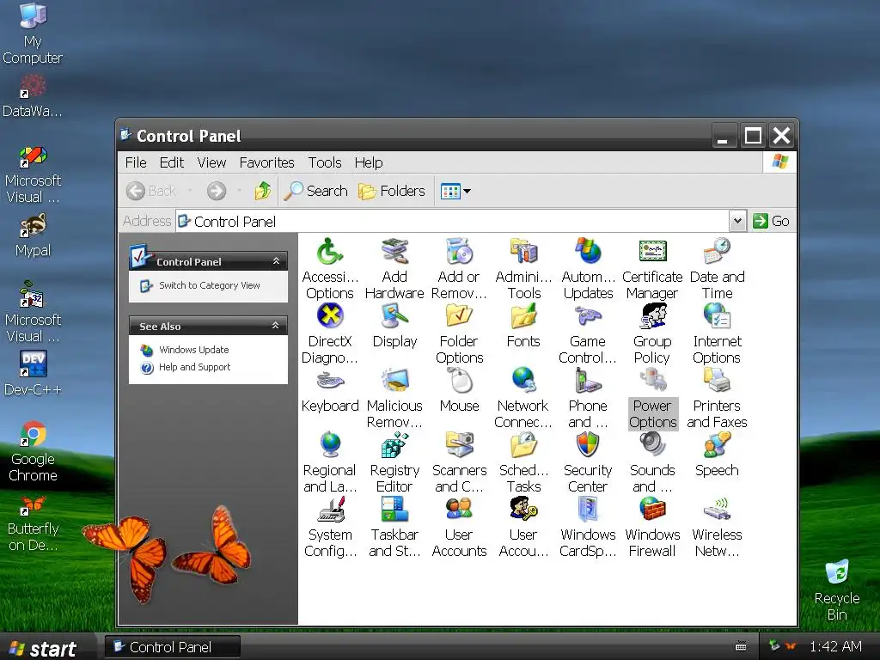Open the Edit menu
This screenshot has width=880, height=660.
(x=171, y=162)
